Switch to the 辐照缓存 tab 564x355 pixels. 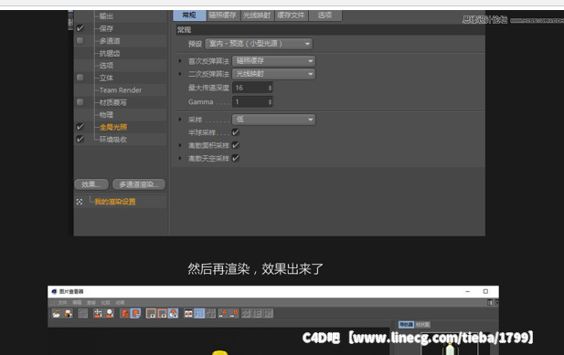(x=222, y=16)
